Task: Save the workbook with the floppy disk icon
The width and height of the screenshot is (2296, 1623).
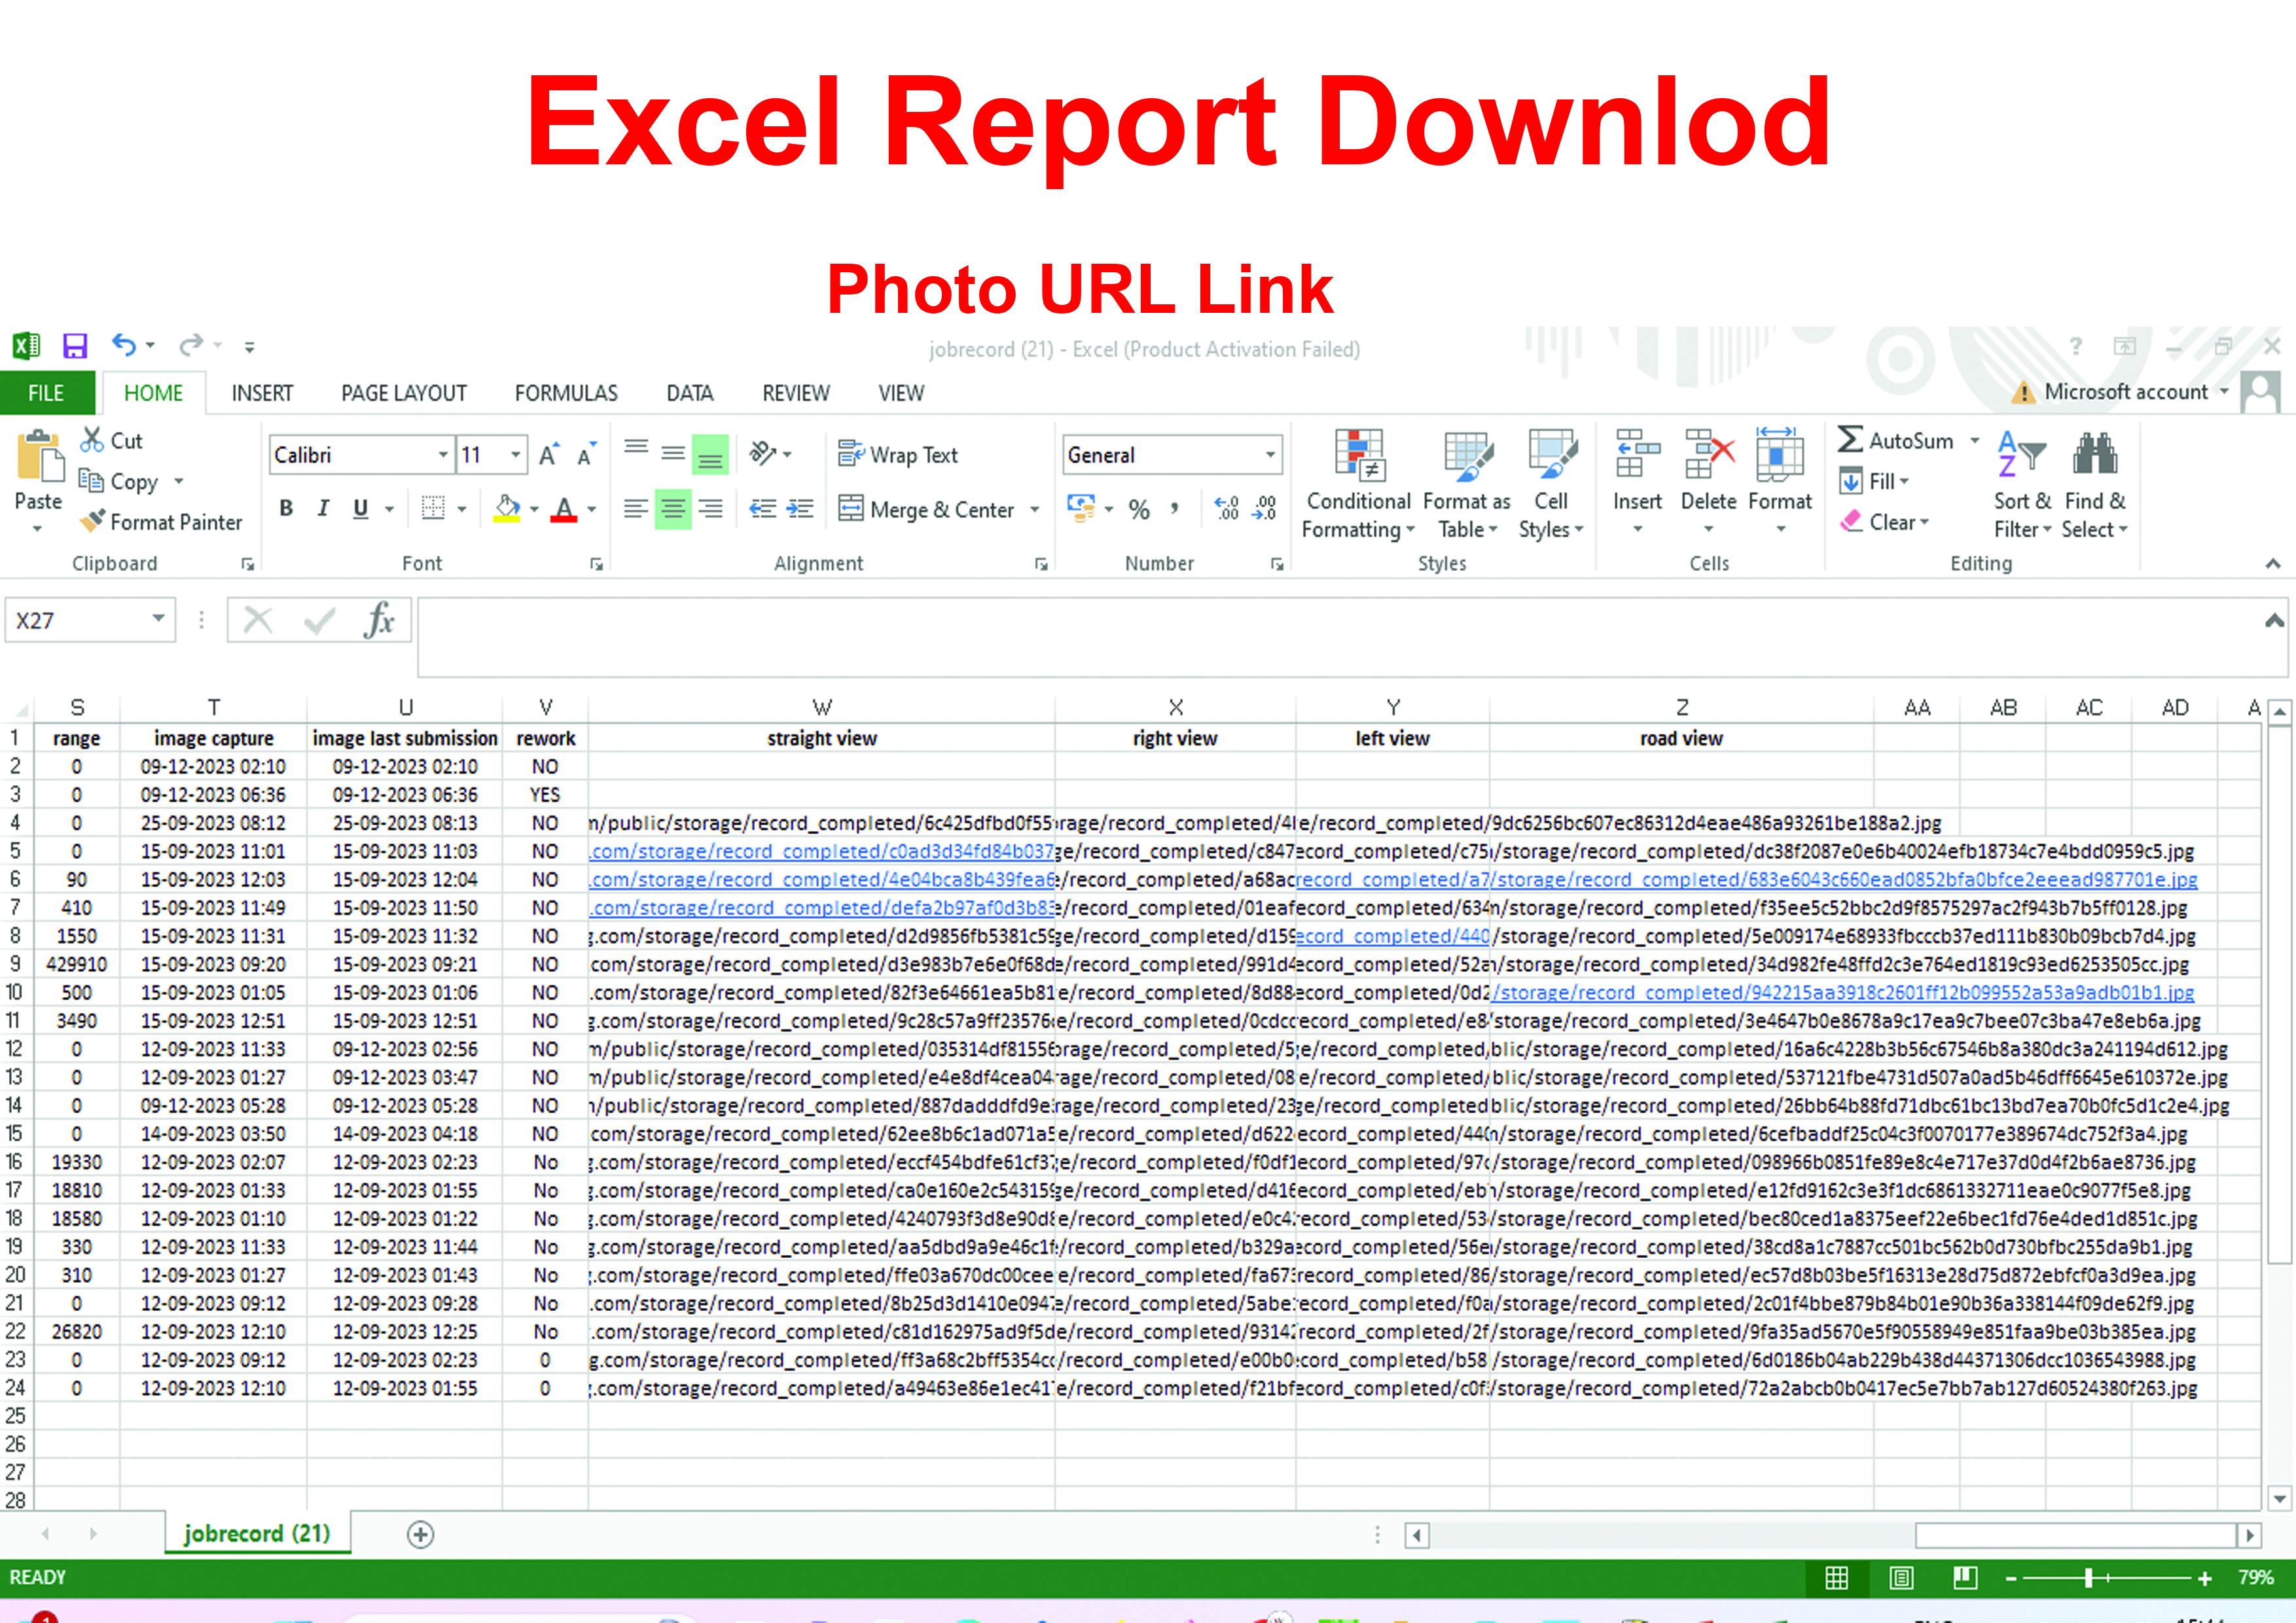Action: 75,346
